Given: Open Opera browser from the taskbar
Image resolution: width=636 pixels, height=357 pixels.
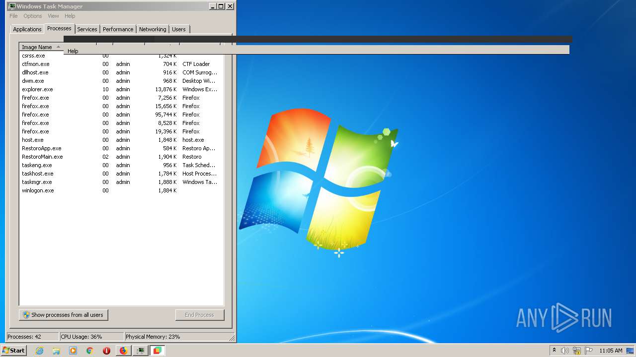Looking at the screenshot, I should [x=106, y=351].
